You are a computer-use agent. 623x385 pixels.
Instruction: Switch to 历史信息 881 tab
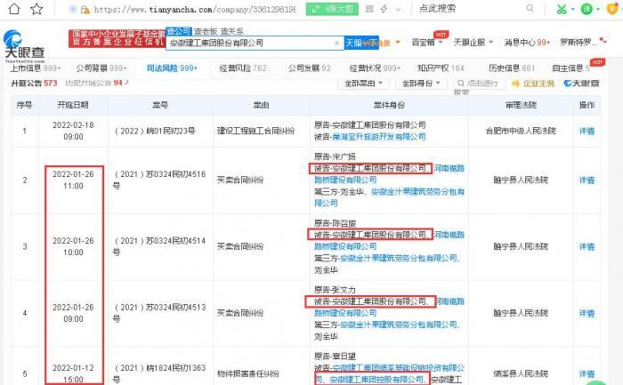512,68
